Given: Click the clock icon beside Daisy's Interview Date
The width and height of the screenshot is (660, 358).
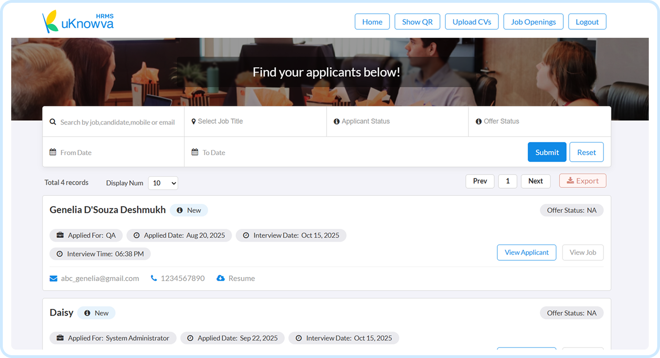Looking at the screenshot, I should pyautogui.click(x=299, y=338).
